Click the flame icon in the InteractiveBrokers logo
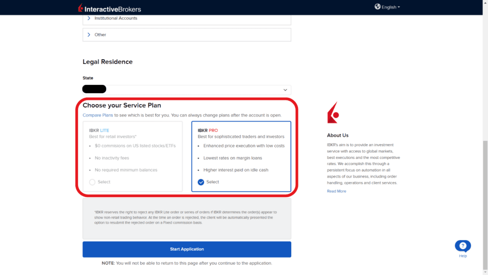The image size is (488, 275). click(x=80, y=7)
